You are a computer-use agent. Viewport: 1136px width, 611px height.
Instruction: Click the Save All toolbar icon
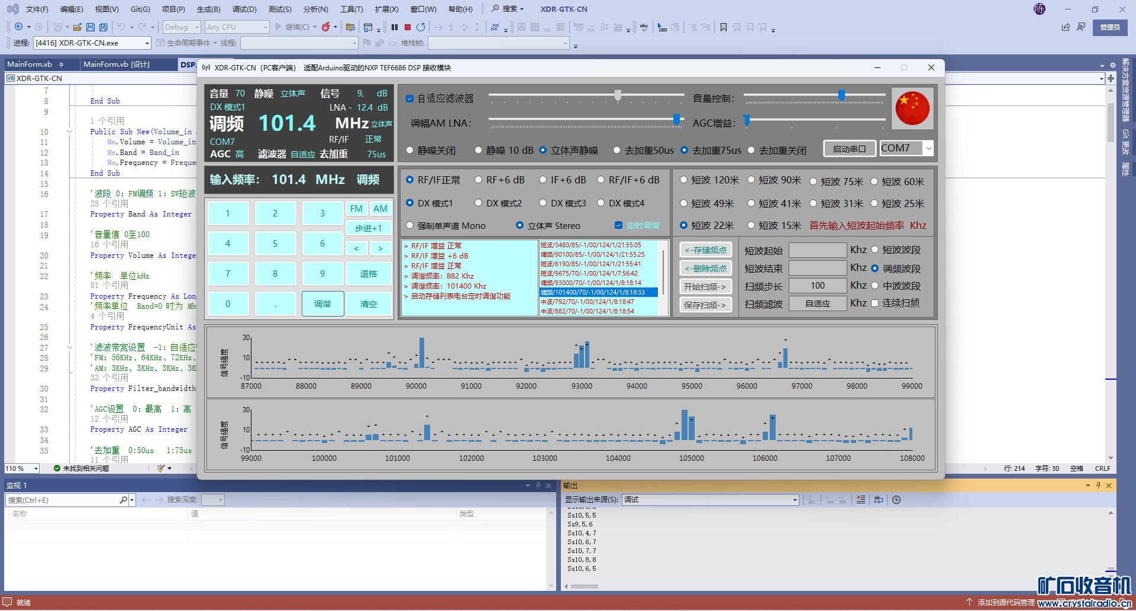[x=104, y=27]
